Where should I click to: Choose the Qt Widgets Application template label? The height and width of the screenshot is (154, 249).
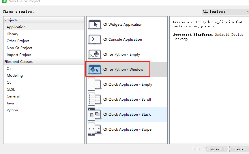[123, 25]
